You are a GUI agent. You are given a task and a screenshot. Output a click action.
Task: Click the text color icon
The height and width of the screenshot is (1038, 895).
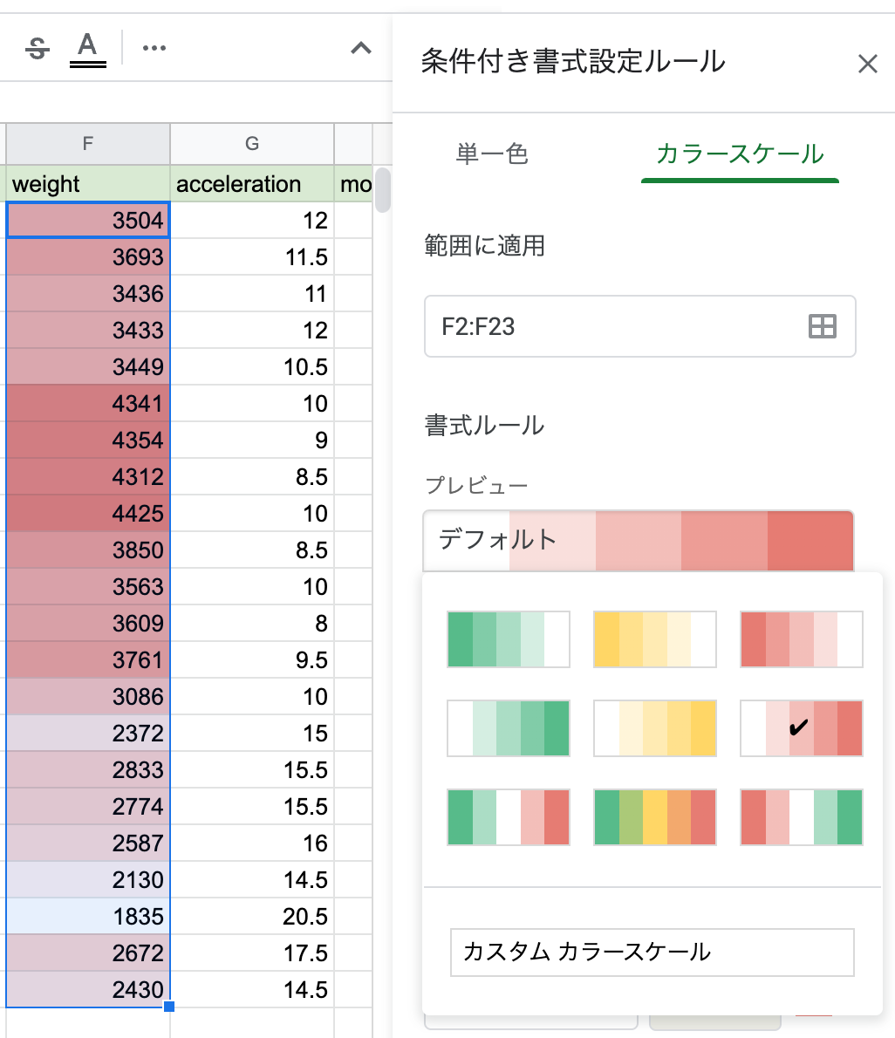coord(87,47)
